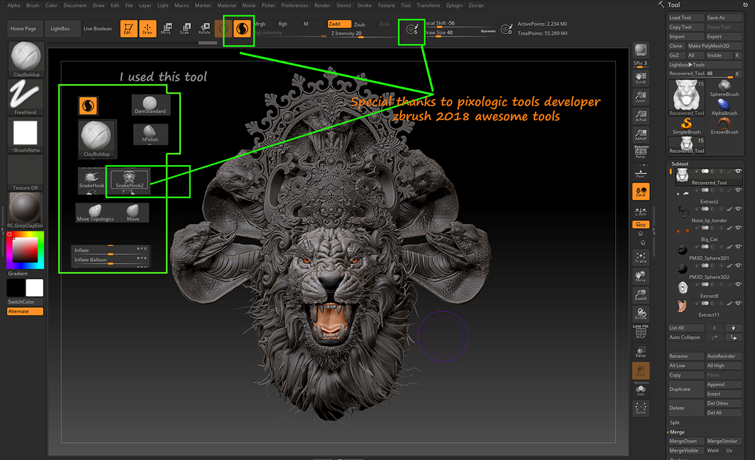Click the D brush icon beside ActivePoints
755x460 pixels.
[505, 28]
